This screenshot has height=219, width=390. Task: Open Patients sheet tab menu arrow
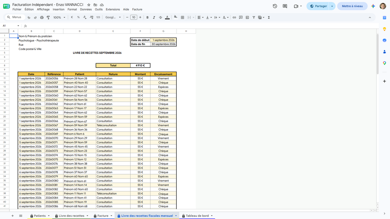49,216
